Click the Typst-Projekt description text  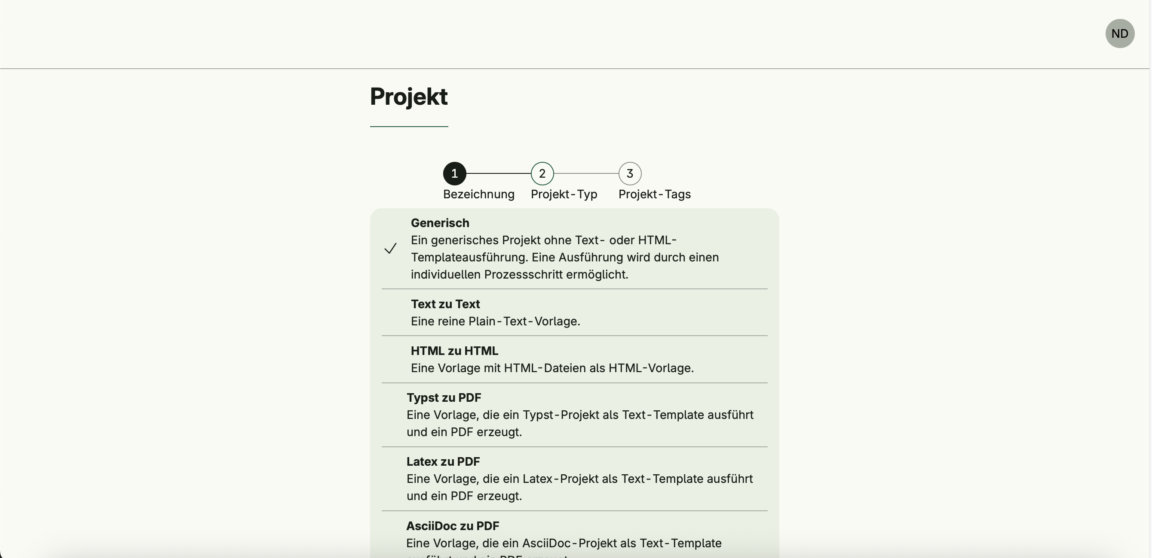[x=579, y=423]
